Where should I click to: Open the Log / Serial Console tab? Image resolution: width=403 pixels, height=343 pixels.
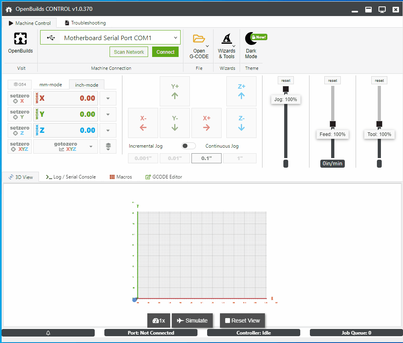click(x=71, y=177)
